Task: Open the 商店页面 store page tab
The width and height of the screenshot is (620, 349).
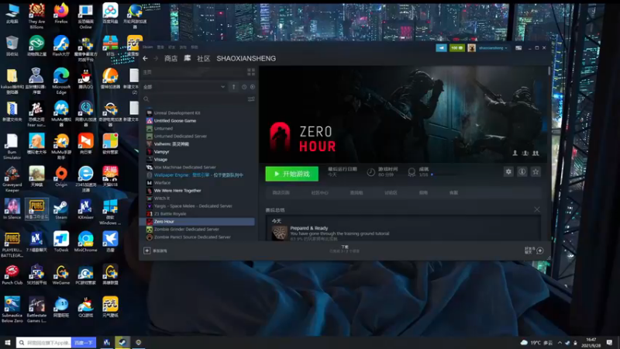Action: [281, 192]
